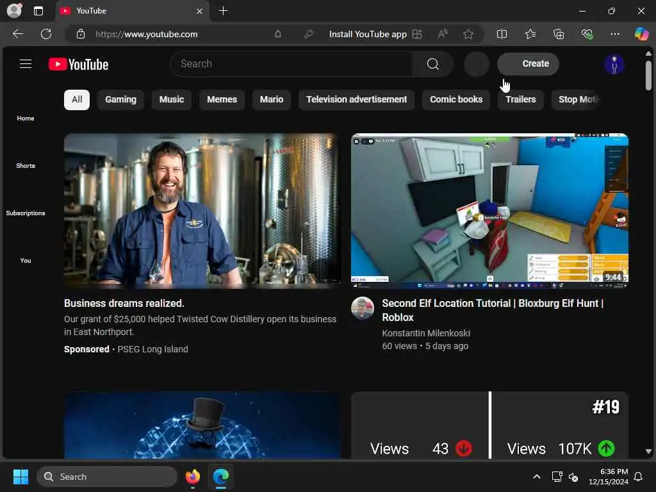
Task: Click the page vertical scrollbar
Action: 648,76
